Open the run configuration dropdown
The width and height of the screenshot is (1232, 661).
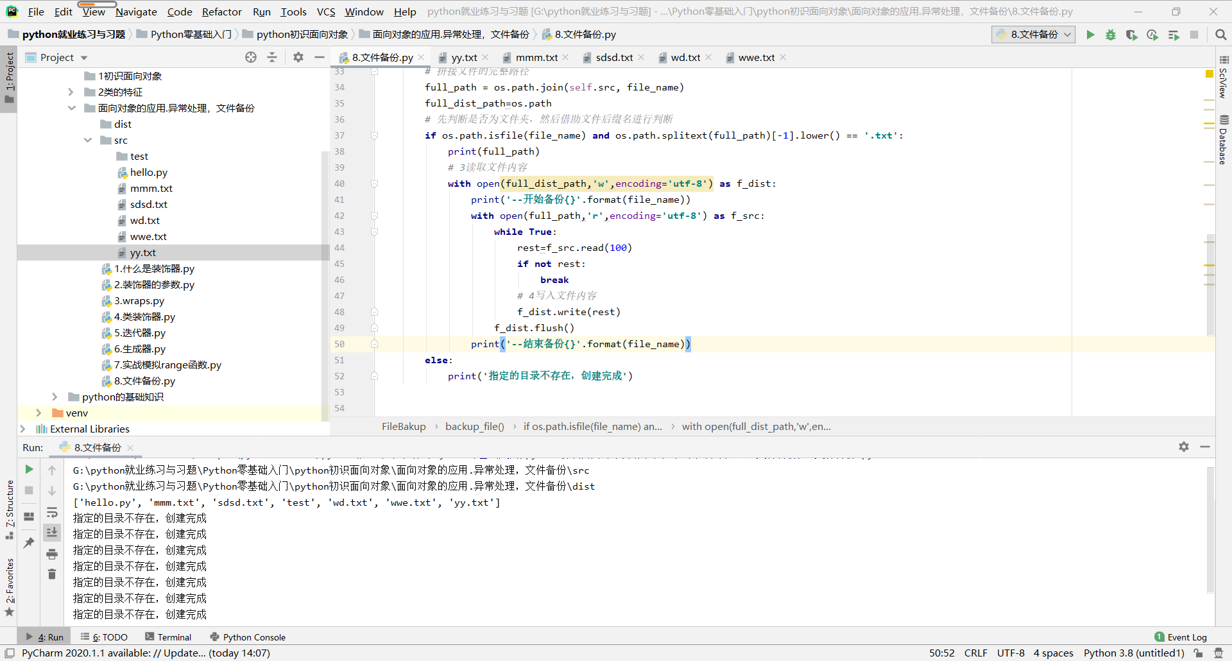[1033, 35]
